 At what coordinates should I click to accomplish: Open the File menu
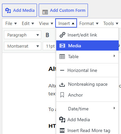(x=11, y=23)
